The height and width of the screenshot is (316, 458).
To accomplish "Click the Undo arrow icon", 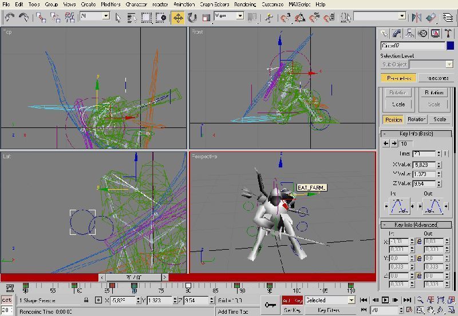I will pyautogui.click(x=10, y=17).
